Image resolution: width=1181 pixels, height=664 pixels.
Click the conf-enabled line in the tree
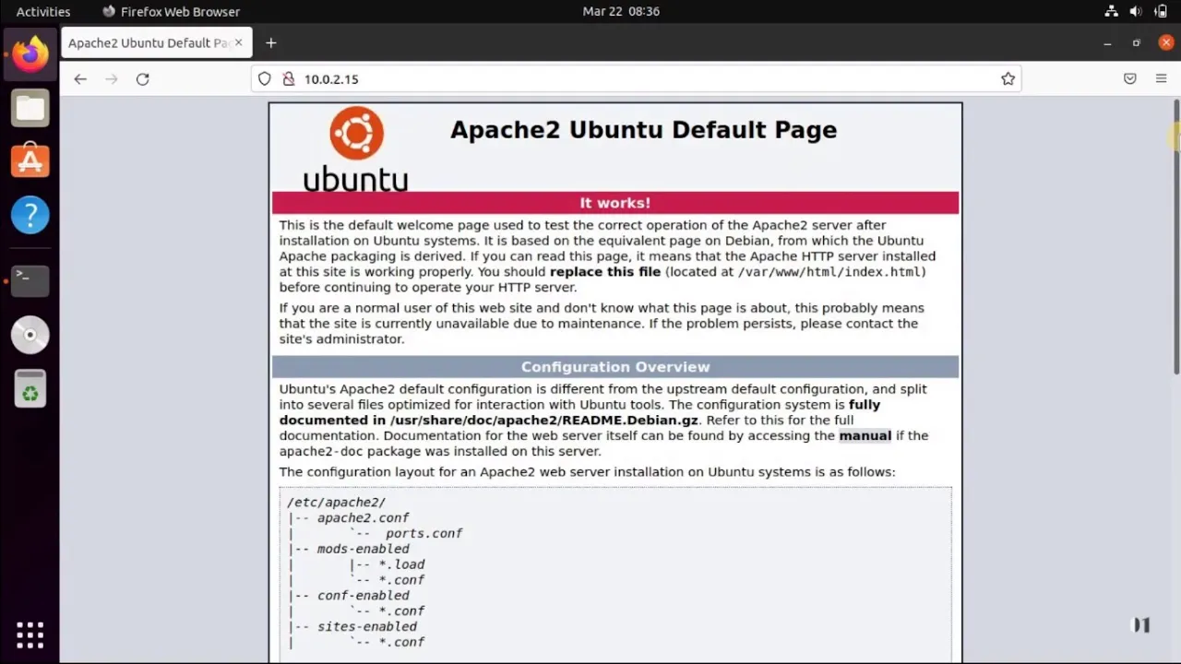(x=363, y=596)
